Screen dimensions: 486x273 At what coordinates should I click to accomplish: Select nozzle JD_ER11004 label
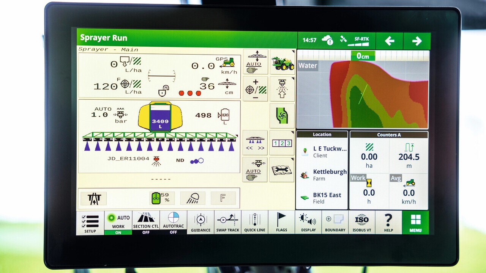pos(128,158)
